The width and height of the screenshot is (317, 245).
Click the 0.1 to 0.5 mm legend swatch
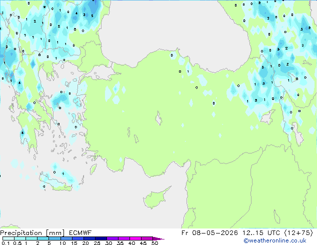[8, 238]
